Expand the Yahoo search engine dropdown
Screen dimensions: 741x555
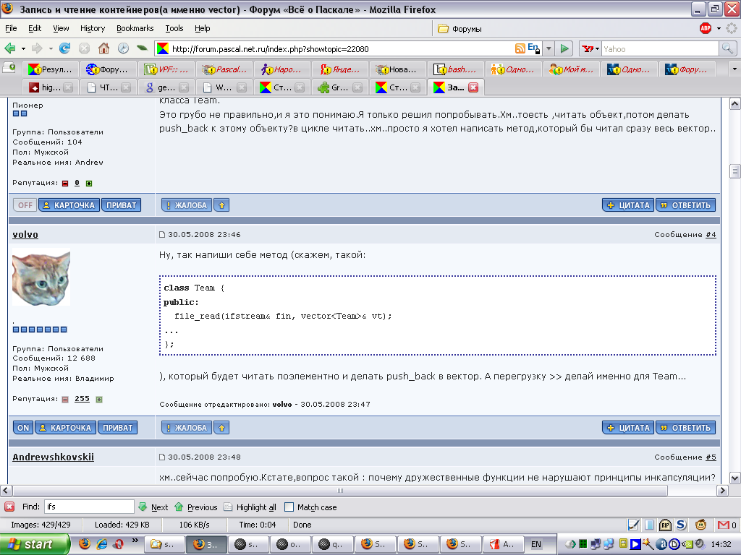click(596, 48)
